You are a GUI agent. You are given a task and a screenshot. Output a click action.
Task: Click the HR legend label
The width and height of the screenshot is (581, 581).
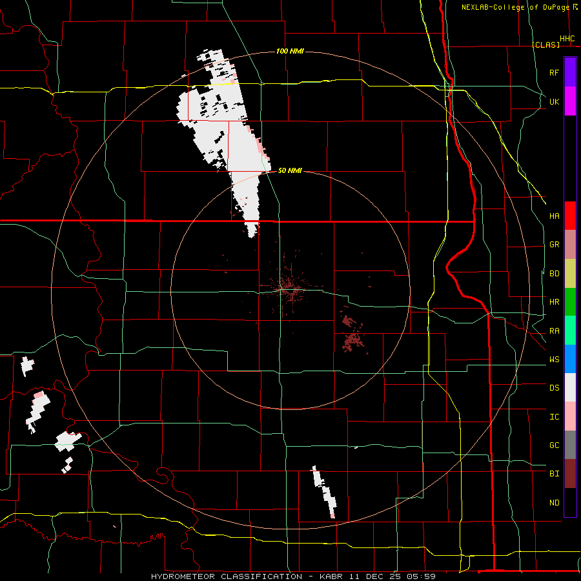(x=554, y=302)
